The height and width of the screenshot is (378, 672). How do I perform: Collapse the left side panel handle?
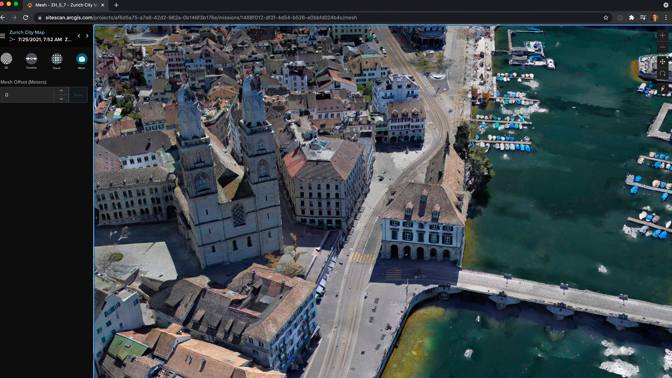tap(96, 218)
